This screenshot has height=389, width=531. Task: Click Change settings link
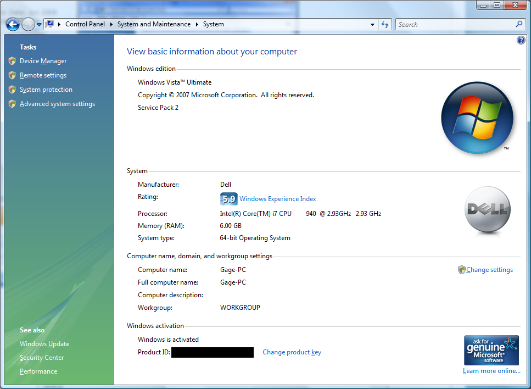489,270
